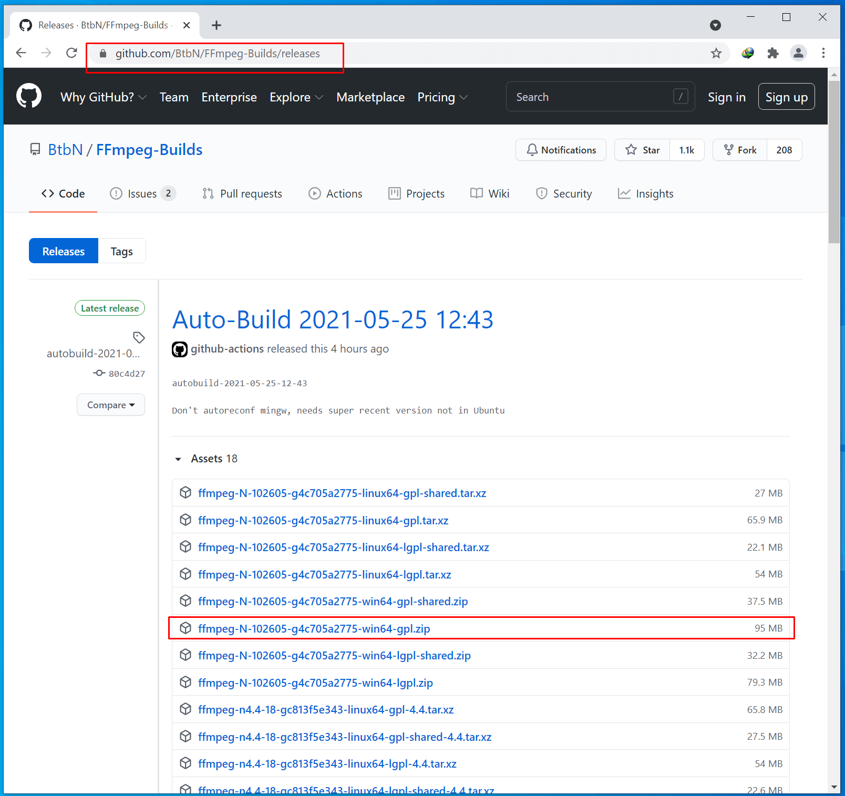This screenshot has height=796, width=845.
Task: Click the Sign up button
Action: [x=786, y=97]
